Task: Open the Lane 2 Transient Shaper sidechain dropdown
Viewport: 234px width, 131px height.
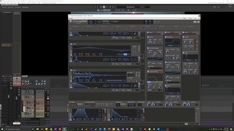Action: coord(173,83)
